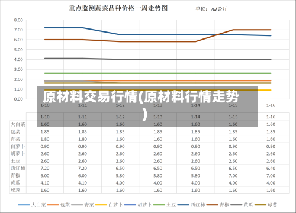Click 青椒 price 7.00 under 1-15

233,176
